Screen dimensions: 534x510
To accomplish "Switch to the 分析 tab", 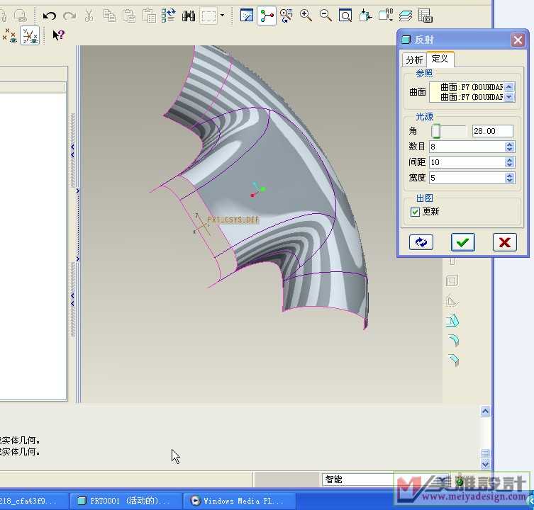I will point(414,60).
